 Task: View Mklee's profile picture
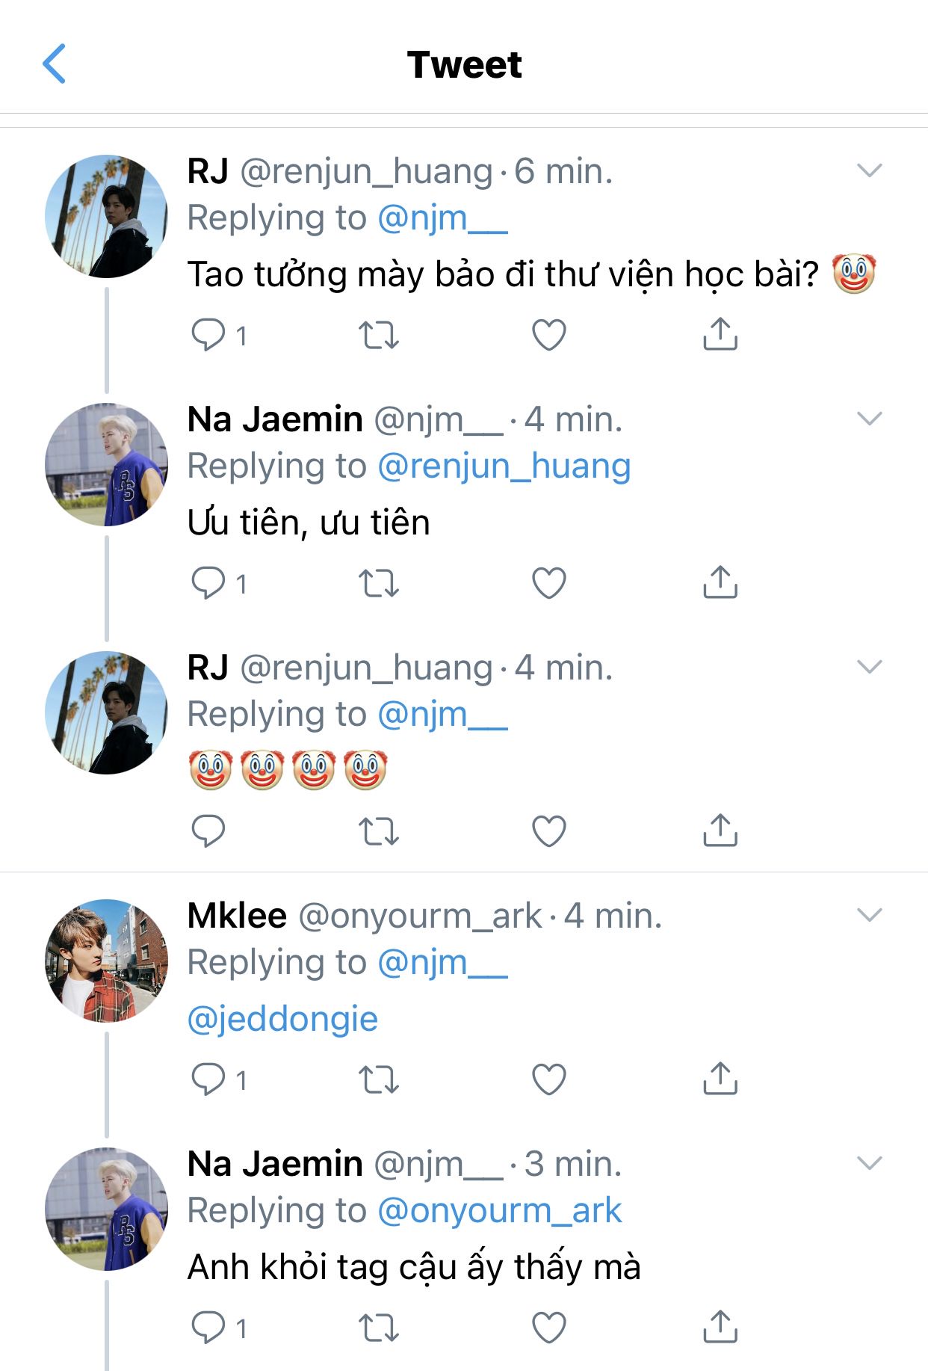106,961
